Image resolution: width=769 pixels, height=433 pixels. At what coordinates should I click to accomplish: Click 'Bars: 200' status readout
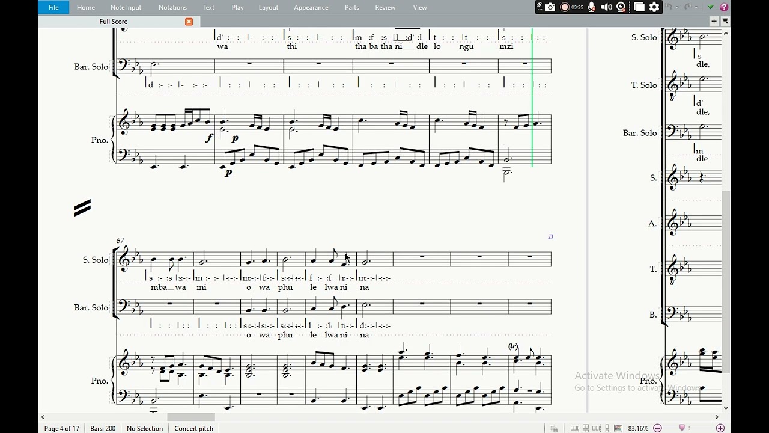click(103, 428)
